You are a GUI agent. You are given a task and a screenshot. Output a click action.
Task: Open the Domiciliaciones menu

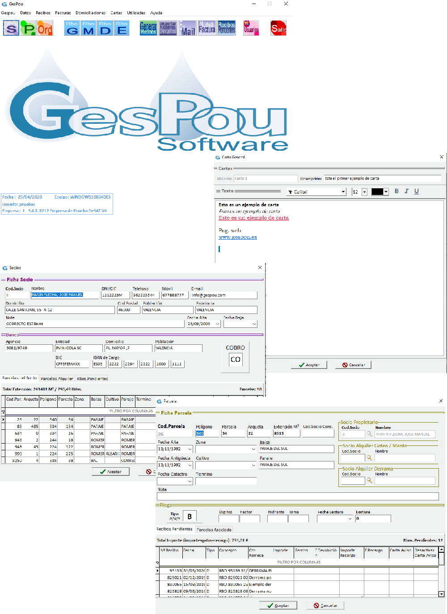pos(91,13)
